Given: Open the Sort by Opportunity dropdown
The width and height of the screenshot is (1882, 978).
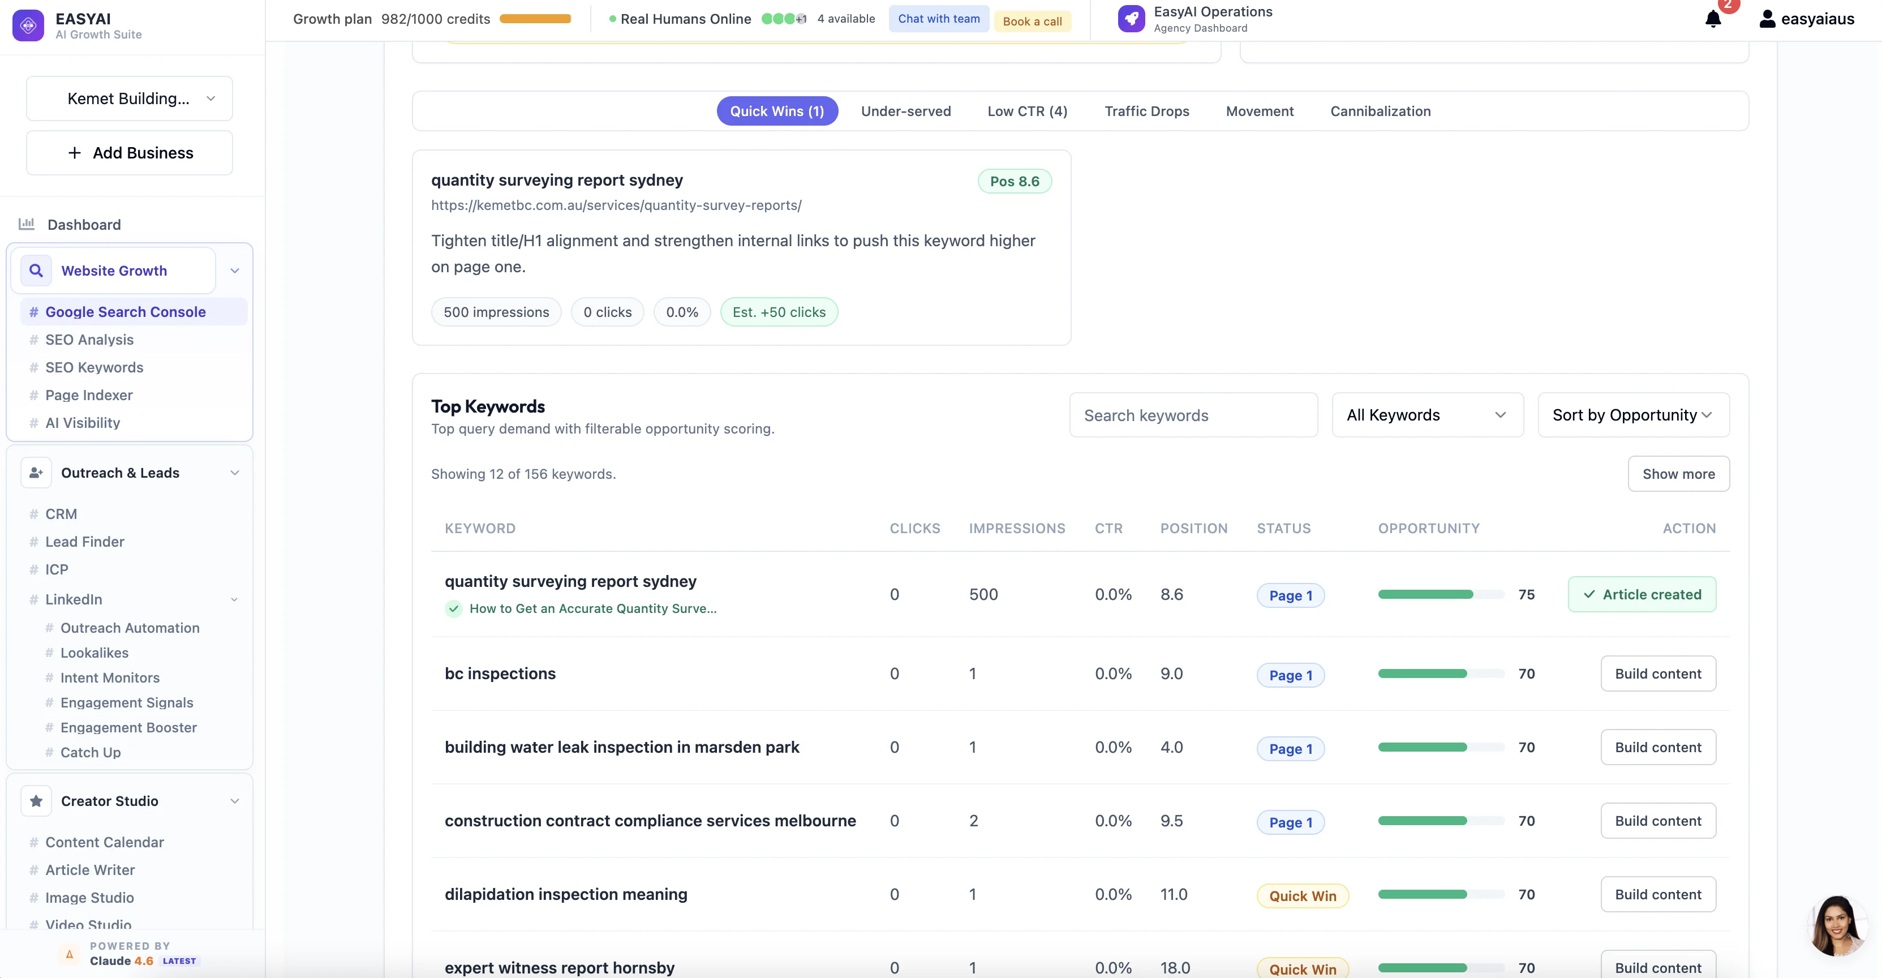Looking at the screenshot, I should point(1633,415).
